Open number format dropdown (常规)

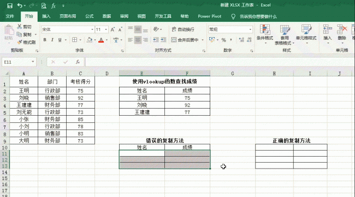coord(250,29)
